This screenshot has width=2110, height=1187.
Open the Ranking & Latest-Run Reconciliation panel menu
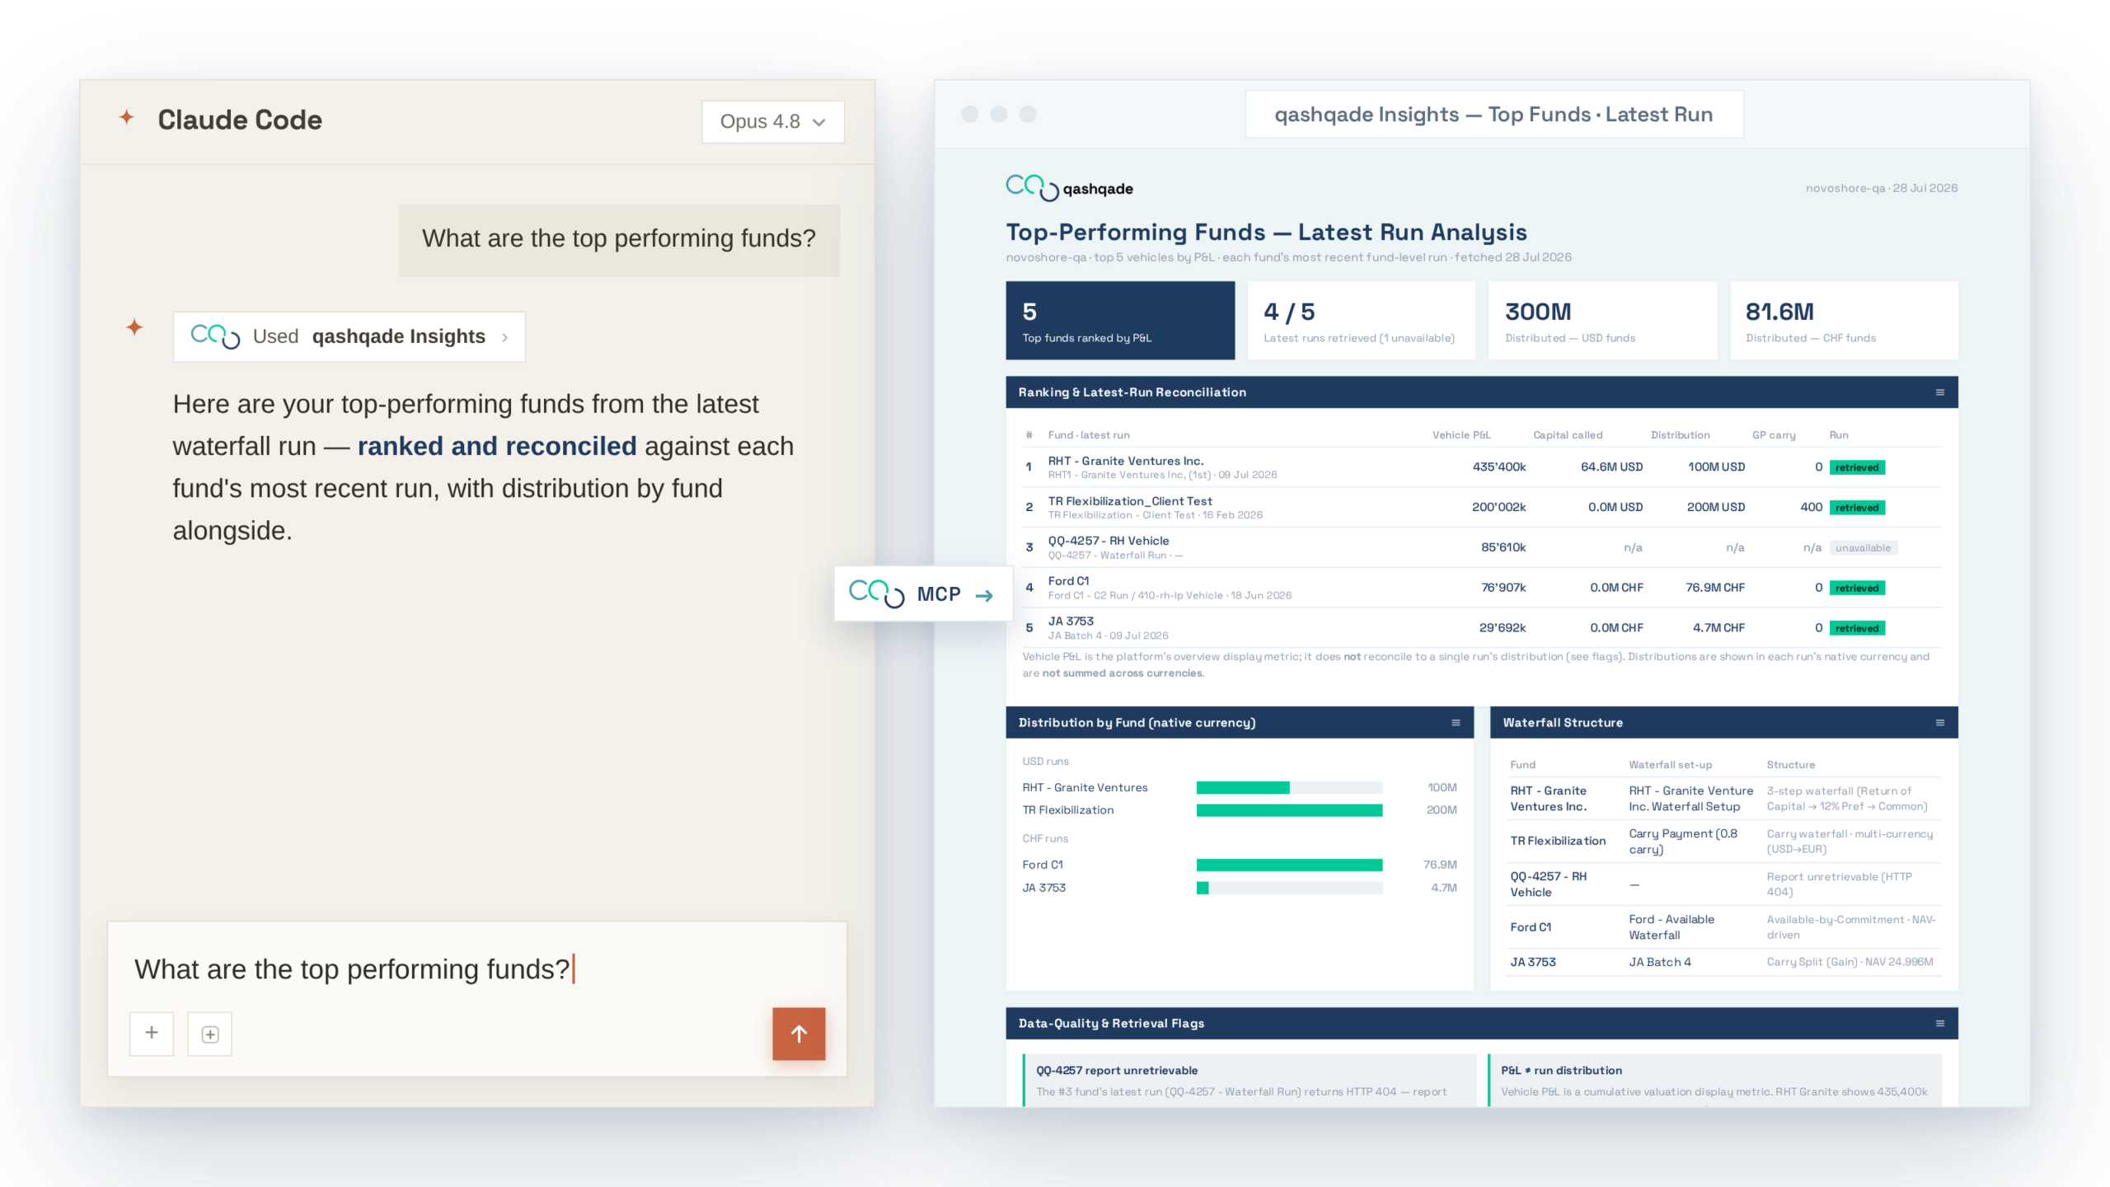[1940, 392]
